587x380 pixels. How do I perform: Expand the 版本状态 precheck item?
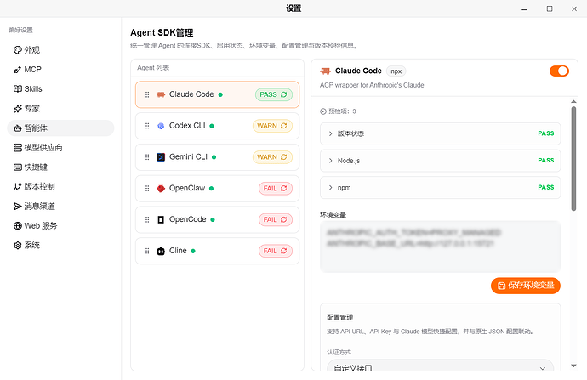coord(441,133)
